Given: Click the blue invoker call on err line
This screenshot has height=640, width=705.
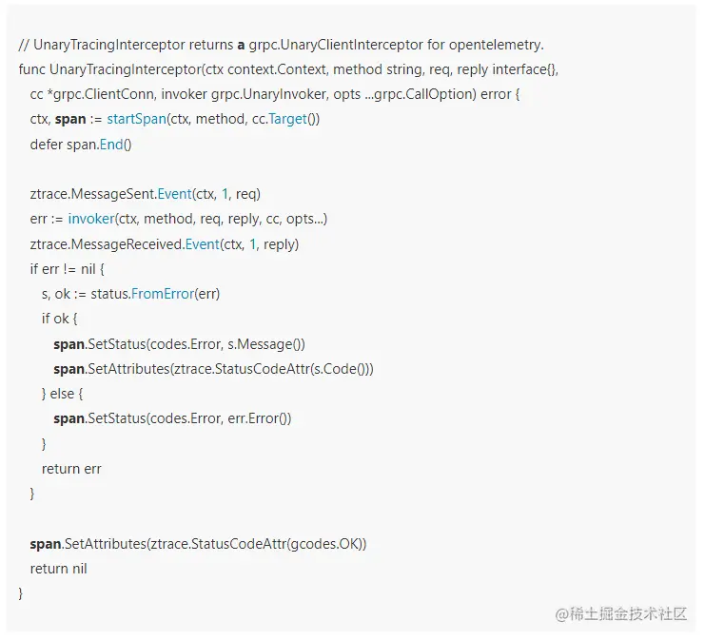Looking at the screenshot, I should coord(89,219).
